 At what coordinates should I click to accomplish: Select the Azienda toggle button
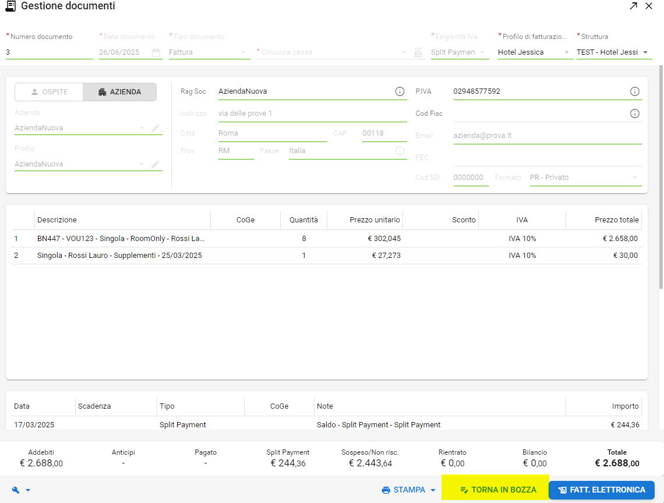pos(119,92)
